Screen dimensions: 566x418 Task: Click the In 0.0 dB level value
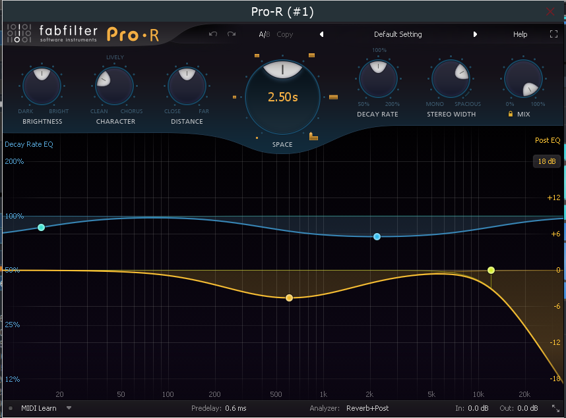tap(478, 408)
